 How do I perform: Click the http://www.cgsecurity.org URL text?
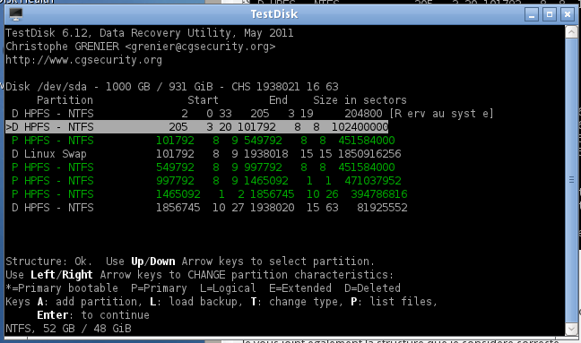pyautogui.click(x=83, y=60)
